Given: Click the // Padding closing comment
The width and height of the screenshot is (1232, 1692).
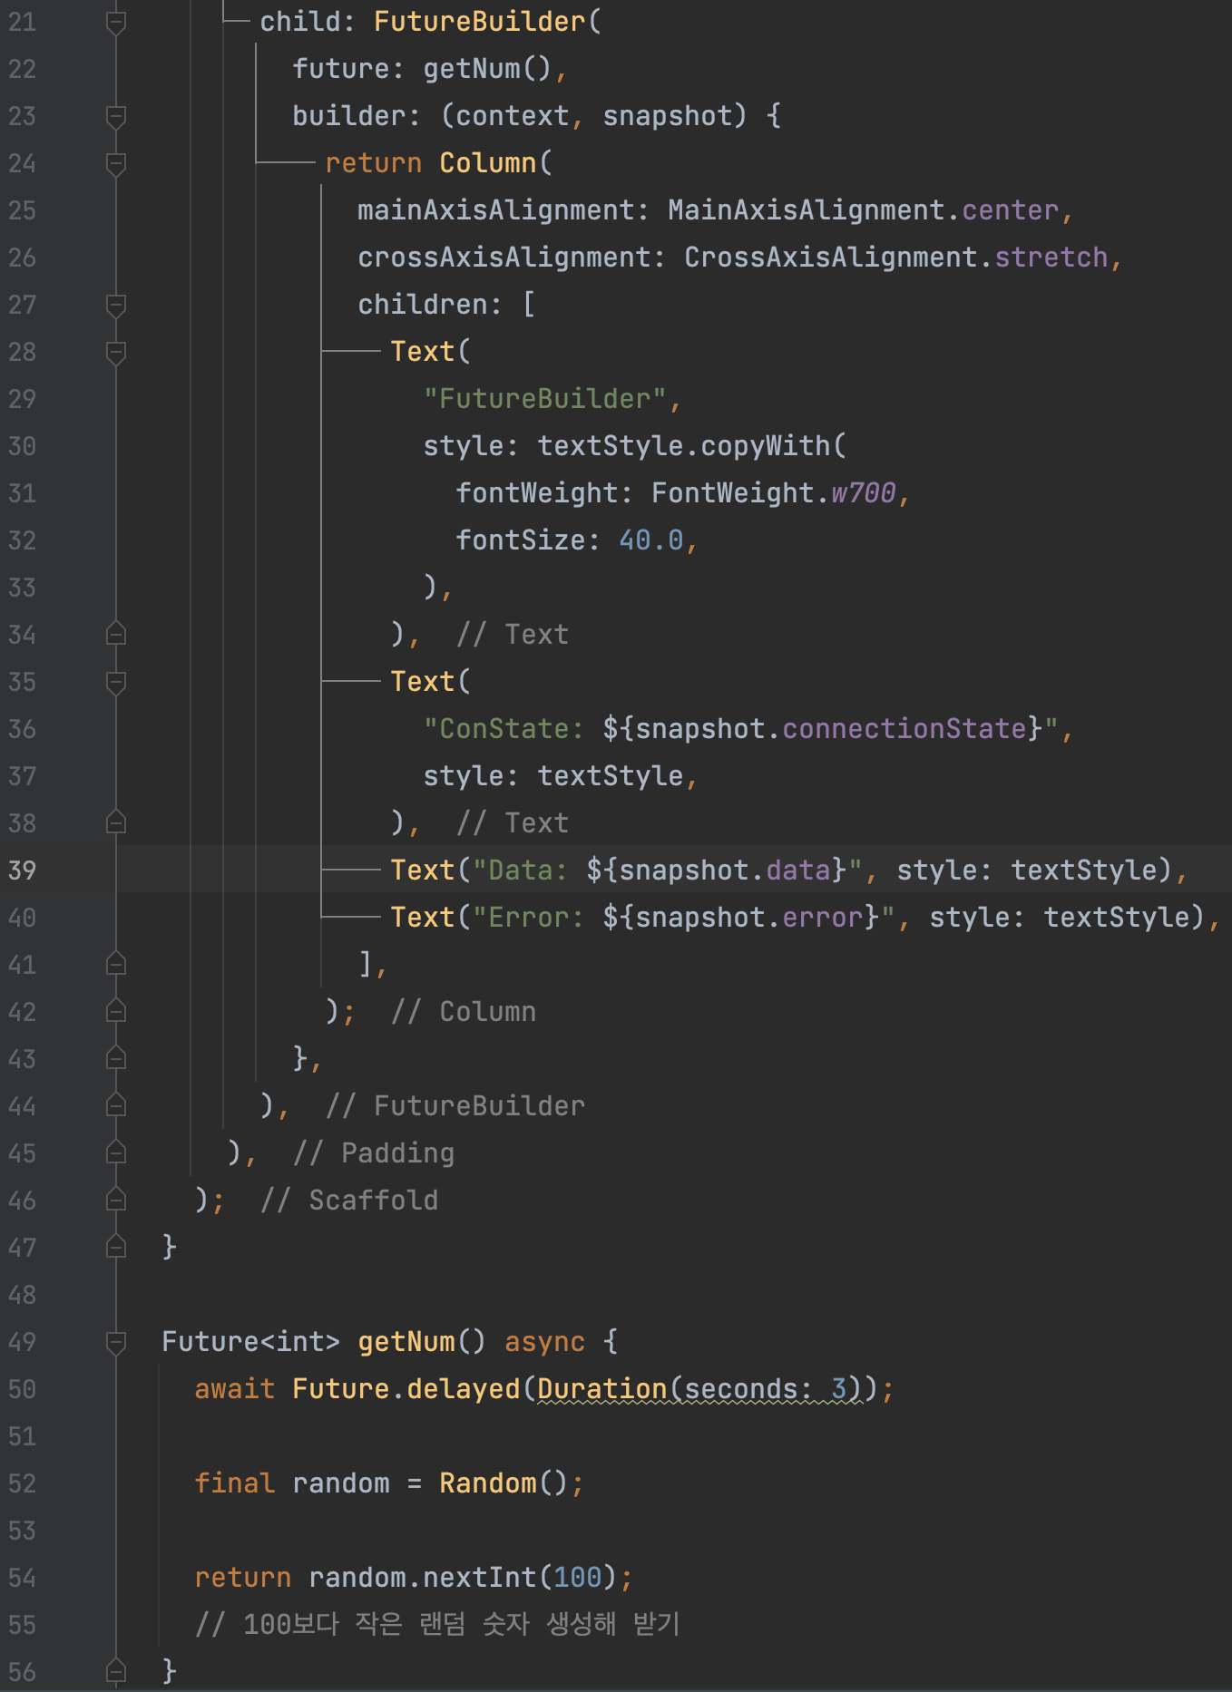Looking at the screenshot, I should [374, 1153].
